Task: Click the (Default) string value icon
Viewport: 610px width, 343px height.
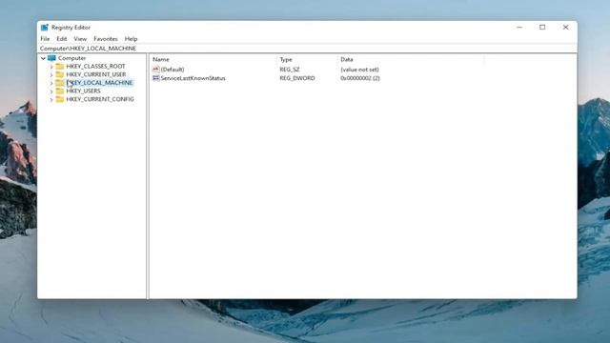Action: 156,70
